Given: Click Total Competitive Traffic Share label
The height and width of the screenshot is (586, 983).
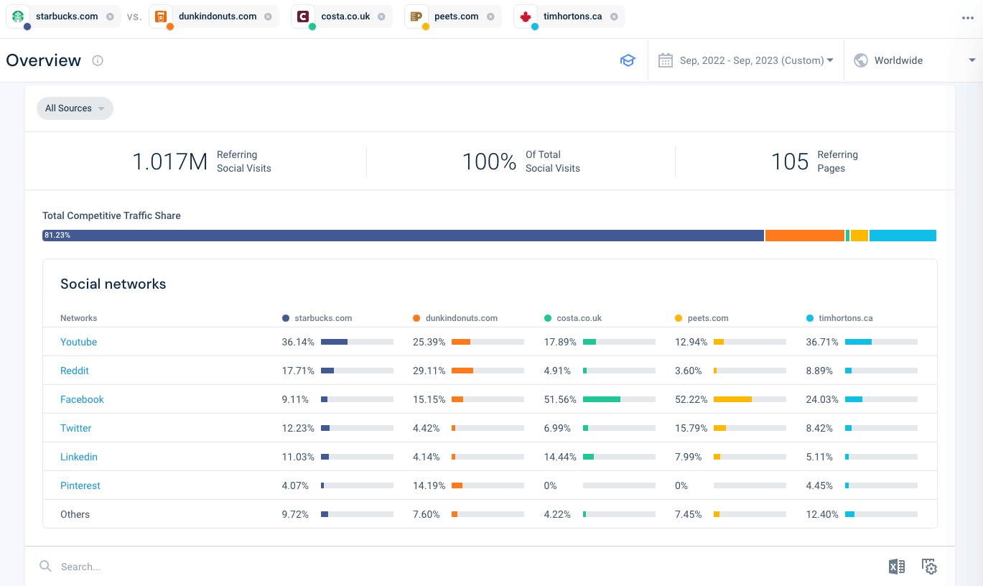Looking at the screenshot, I should point(111,215).
